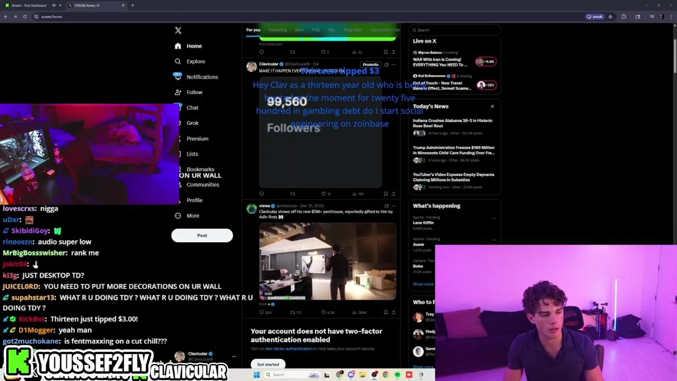677x381 pixels.
Task: Reply to the kick.com post
Action: [261, 52]
